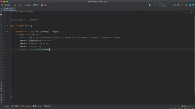Screen dimensions: 195x109
Task: Click line number 14 in the gutter
Action: click(4, 50)
